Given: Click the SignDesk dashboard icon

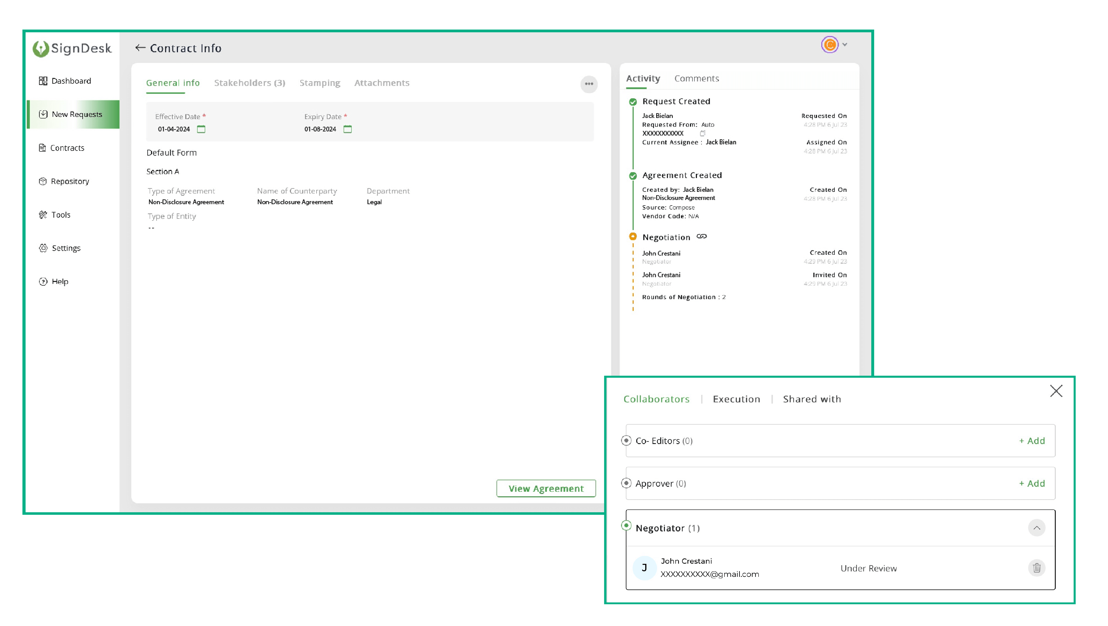Looking at the screenshot, I should tap(43, 81).
